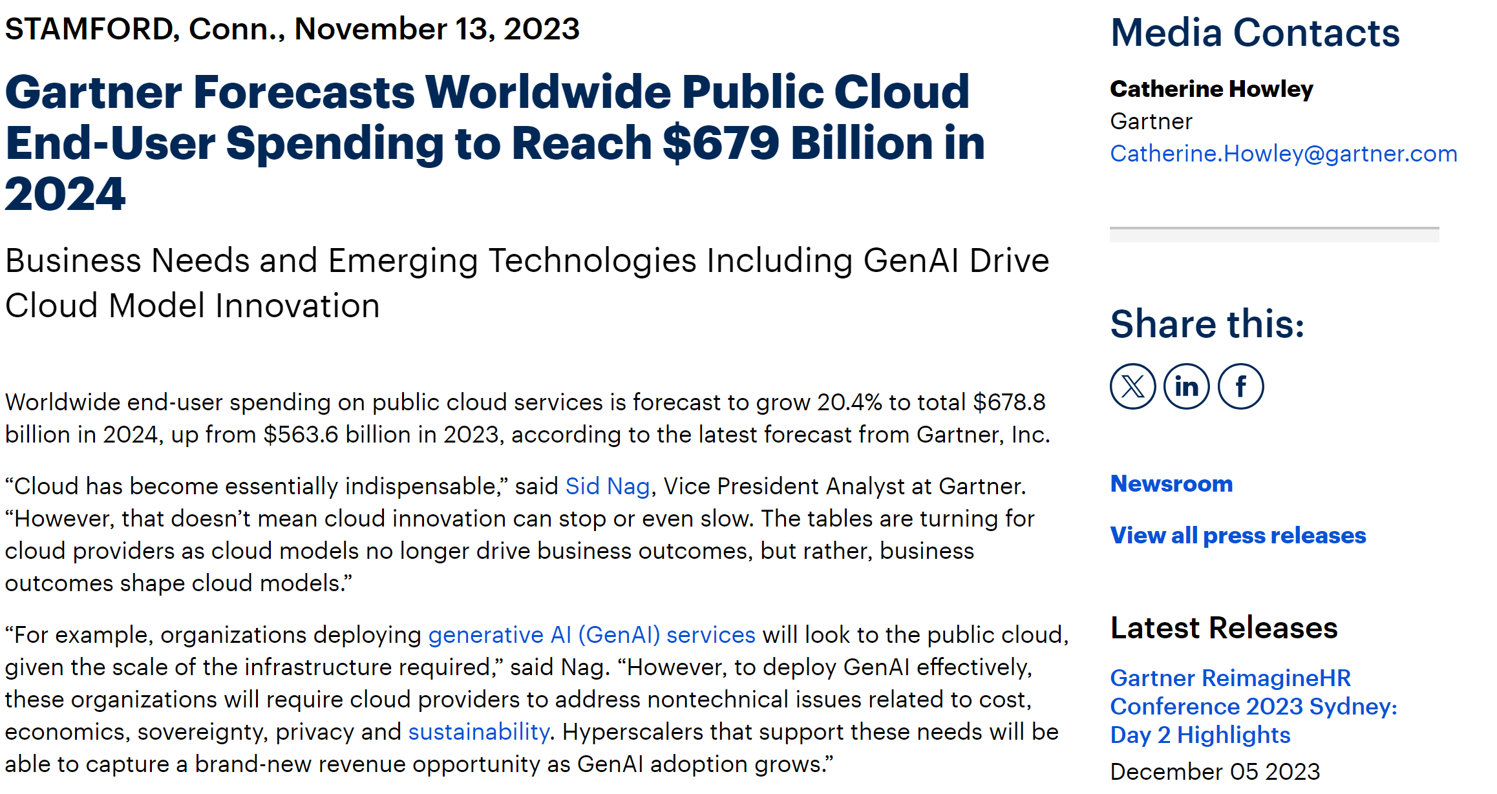Click the Media Contacts heading
The width and height of the screenshot is (1497, 794).
pyautogui.click(x=1255, y=32)
